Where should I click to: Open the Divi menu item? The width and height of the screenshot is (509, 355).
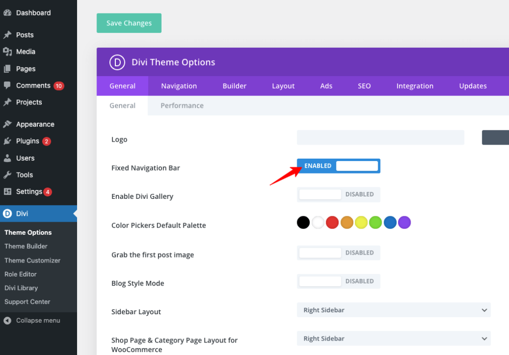click(x=38, y=213)
